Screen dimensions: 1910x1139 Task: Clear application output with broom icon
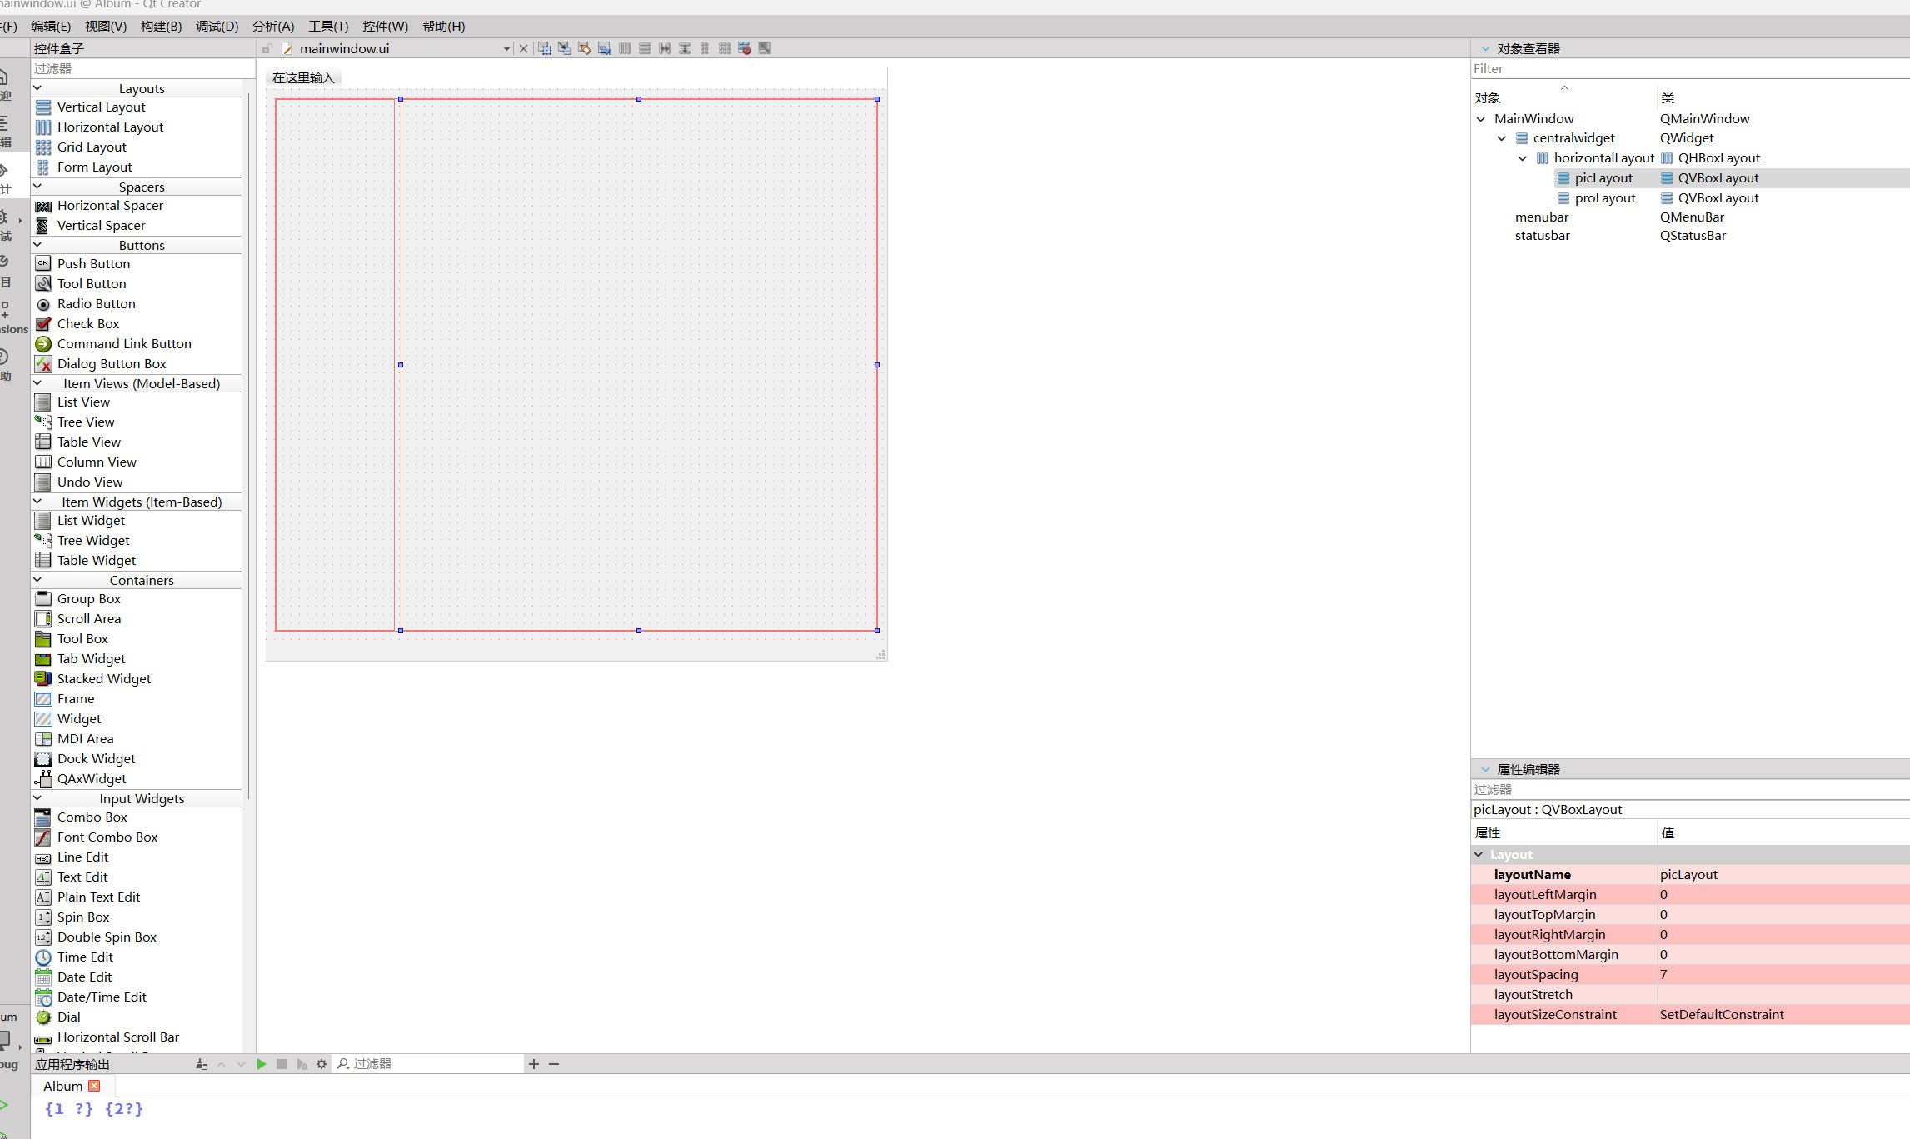(x=201, y=1064)
